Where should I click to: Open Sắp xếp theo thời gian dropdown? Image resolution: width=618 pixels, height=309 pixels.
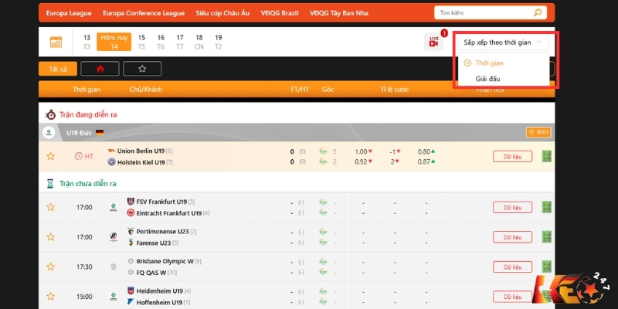(x=503, y=42)
